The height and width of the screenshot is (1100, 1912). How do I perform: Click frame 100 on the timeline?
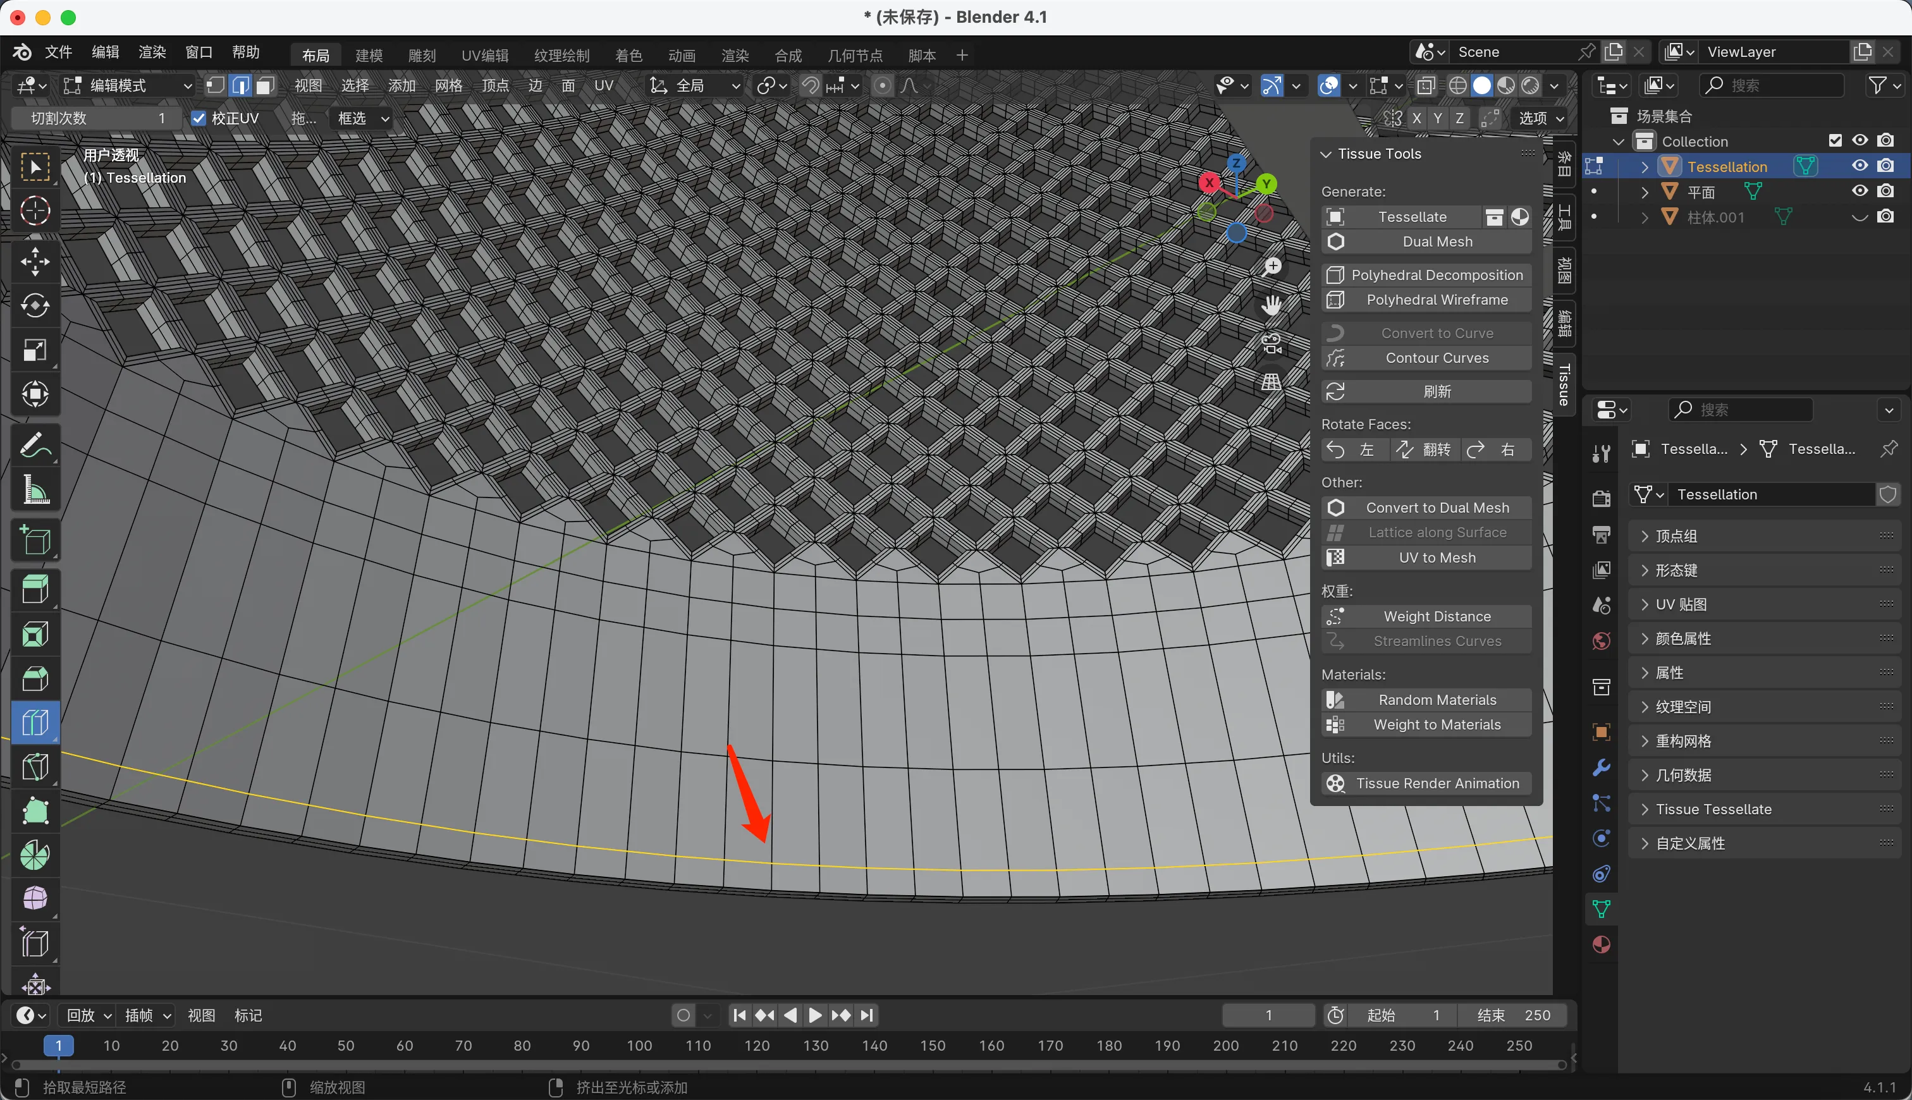click(x=639, y=1046)
